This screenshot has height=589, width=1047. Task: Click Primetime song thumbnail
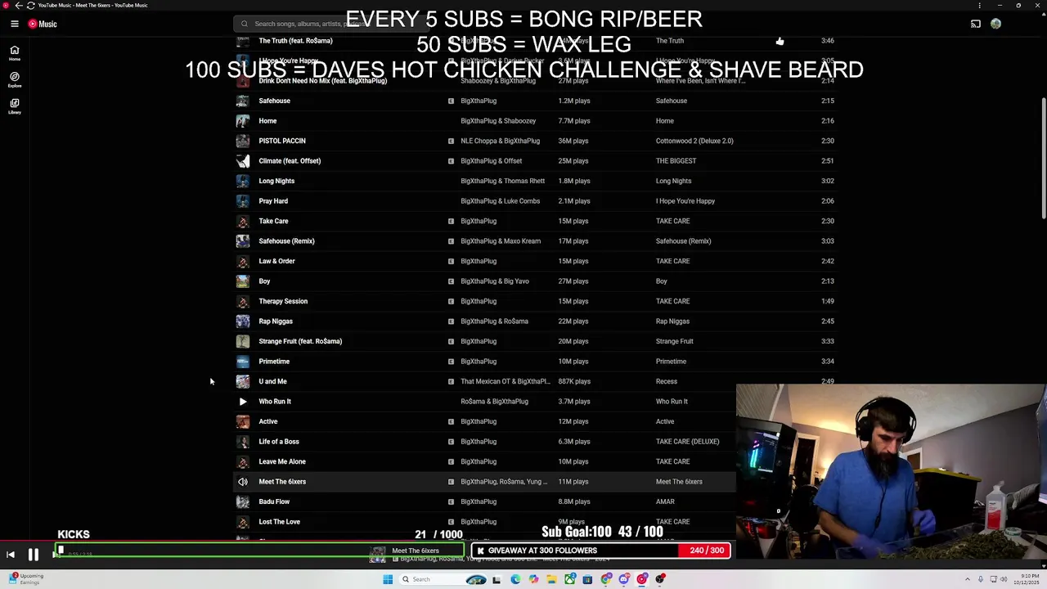243,361
